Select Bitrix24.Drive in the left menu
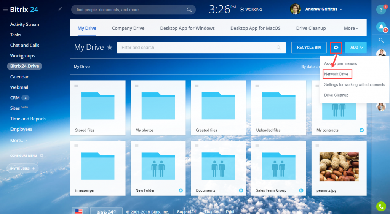The height and width of the screenshot is (214, 390). tap(24, 66)
